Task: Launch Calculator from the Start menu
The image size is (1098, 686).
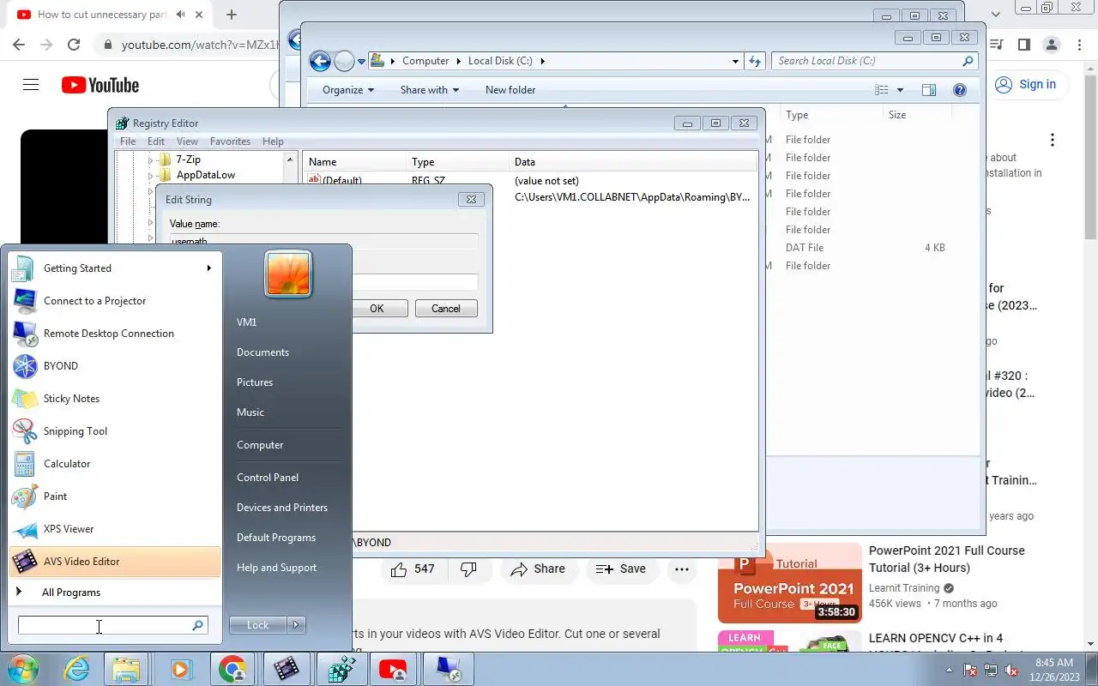Action: click(x=115, y=464)
